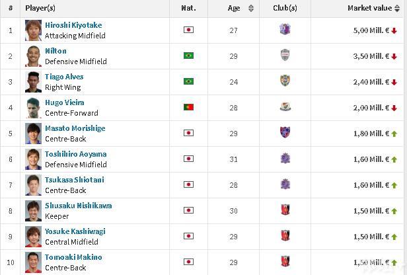Viewport: 407px width, 275px height.
Task: Open Tomoaki Makino's player profile link
Action: [73, 257]
